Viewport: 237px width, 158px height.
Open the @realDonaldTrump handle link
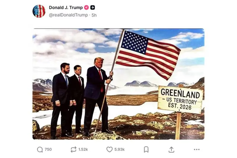click(x=68, y=15)
